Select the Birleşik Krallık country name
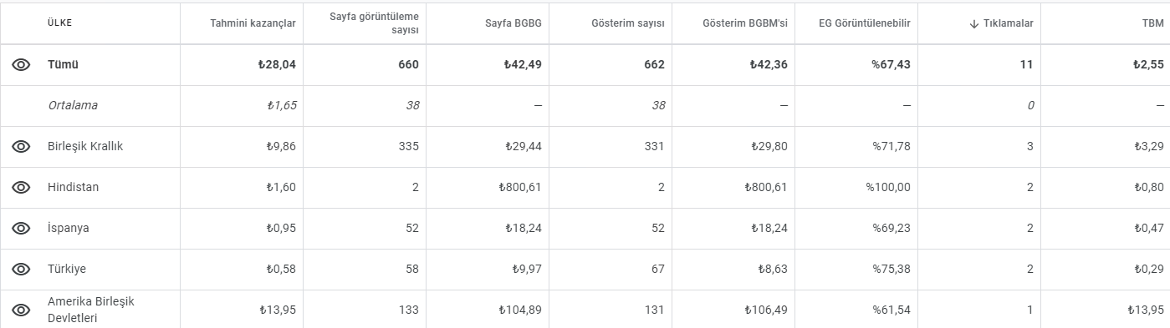The width and height of the screenshot is (1170, 328). (86, 147)
